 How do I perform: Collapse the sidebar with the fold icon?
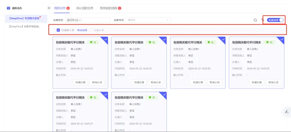point(49,8)
